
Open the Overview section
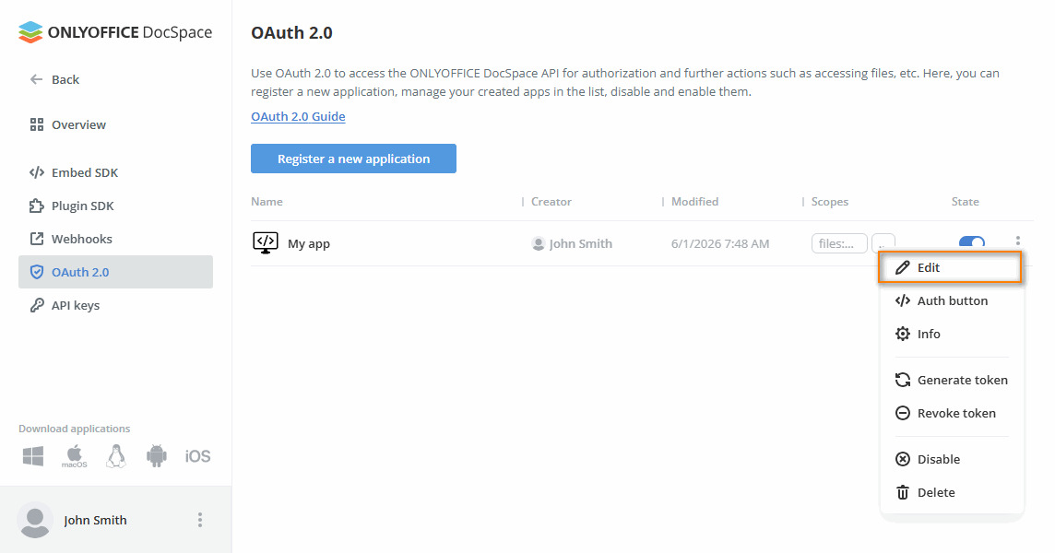coord(78,124)
